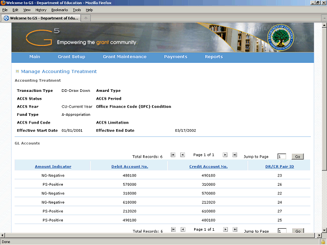327x245 pixels.
Task: Go to next page in top pager
Action: 225,155
